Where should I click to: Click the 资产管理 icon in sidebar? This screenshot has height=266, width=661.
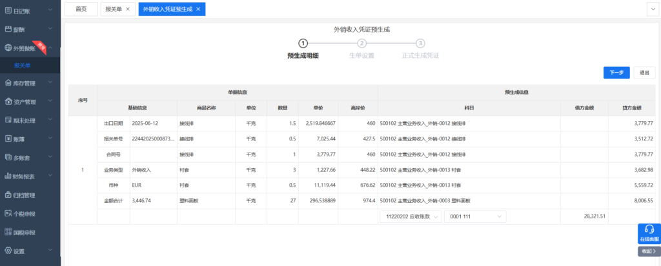pyautogui.click(x=8, y=102)
